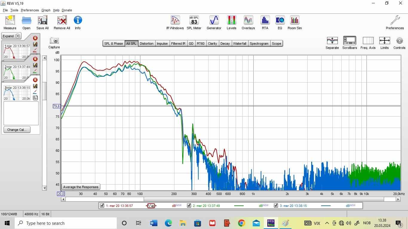Expand the measurements panel
Viewport: 408px width, 229px height.
pos(11,36)
